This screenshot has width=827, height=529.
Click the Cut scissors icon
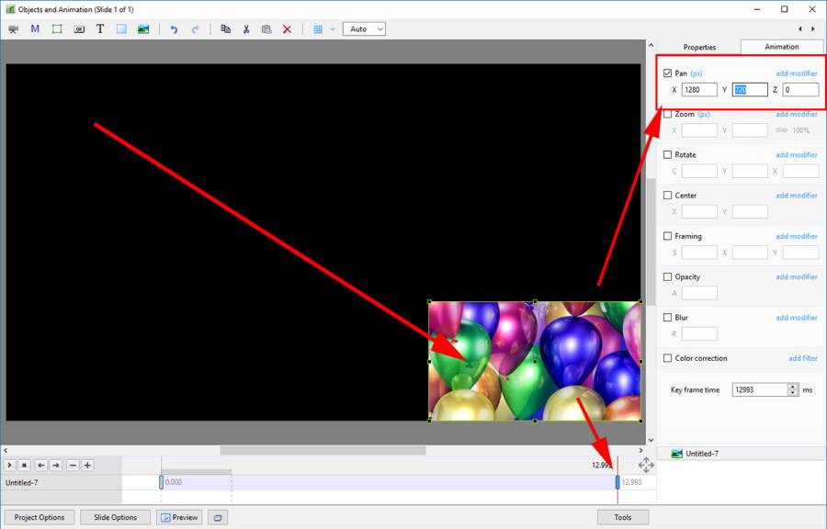(x=246, y=29)
